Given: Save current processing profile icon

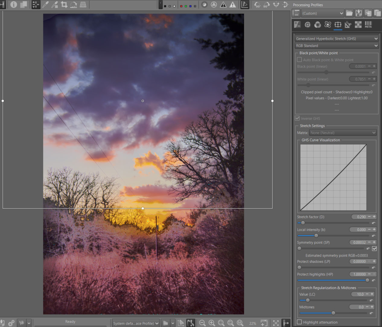Looking at the screenshot, I should point(358,13).
